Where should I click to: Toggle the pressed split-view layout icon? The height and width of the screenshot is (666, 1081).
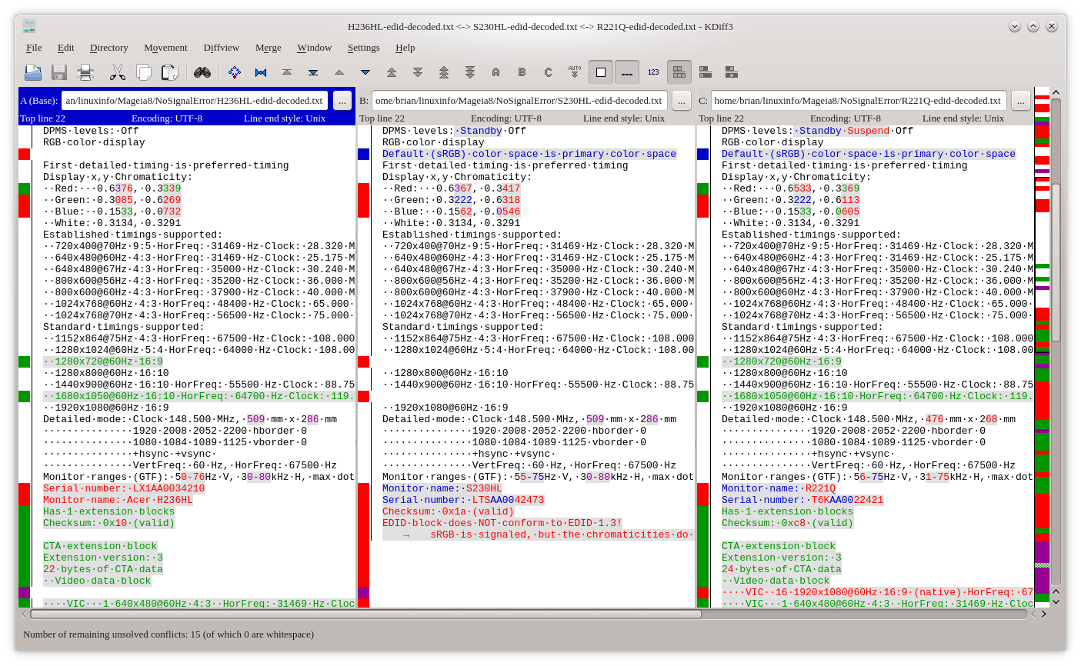(x=679, y=72)
